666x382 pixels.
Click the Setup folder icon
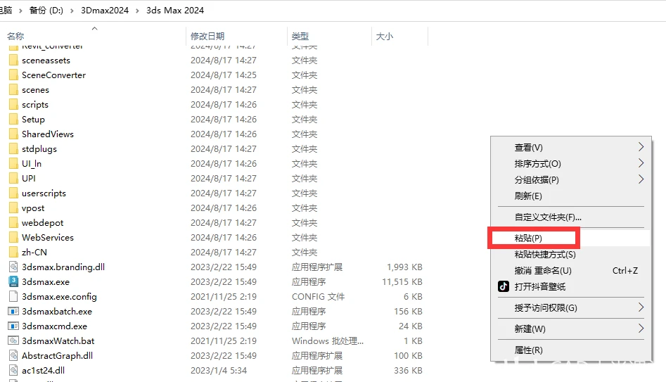click(13, 120)
